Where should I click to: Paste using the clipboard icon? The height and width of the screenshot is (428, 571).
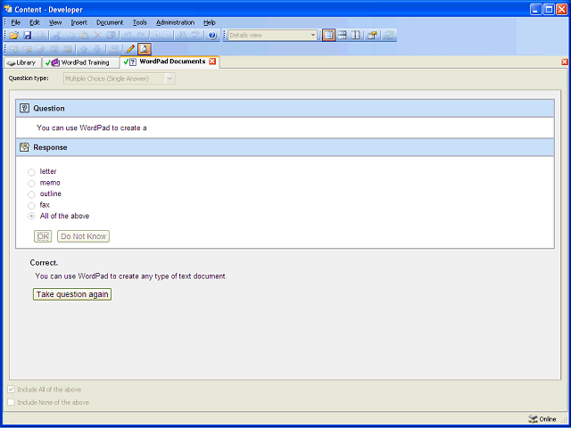point(84,36)
